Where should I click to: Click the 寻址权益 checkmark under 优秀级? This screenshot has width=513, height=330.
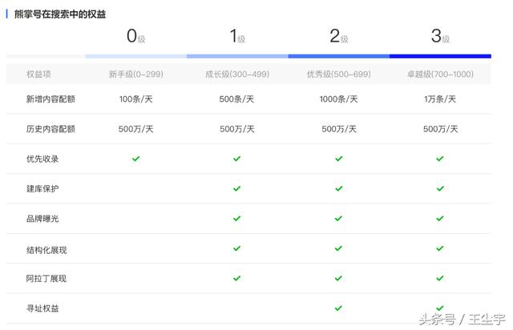(338, 308)
